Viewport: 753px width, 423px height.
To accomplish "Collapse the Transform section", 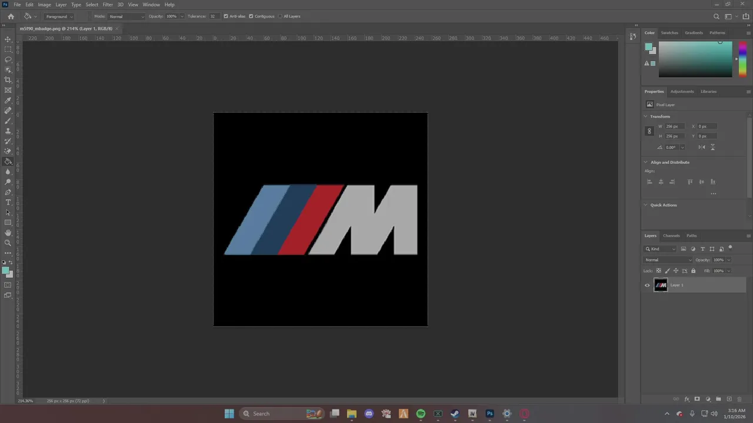I will [x=646, y=116].
